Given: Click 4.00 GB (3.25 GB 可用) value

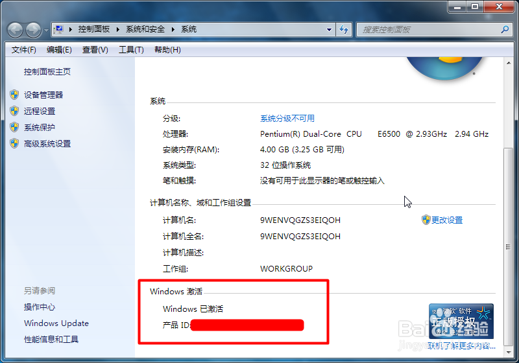Looking at the screenshot, I should coord(302,150).
